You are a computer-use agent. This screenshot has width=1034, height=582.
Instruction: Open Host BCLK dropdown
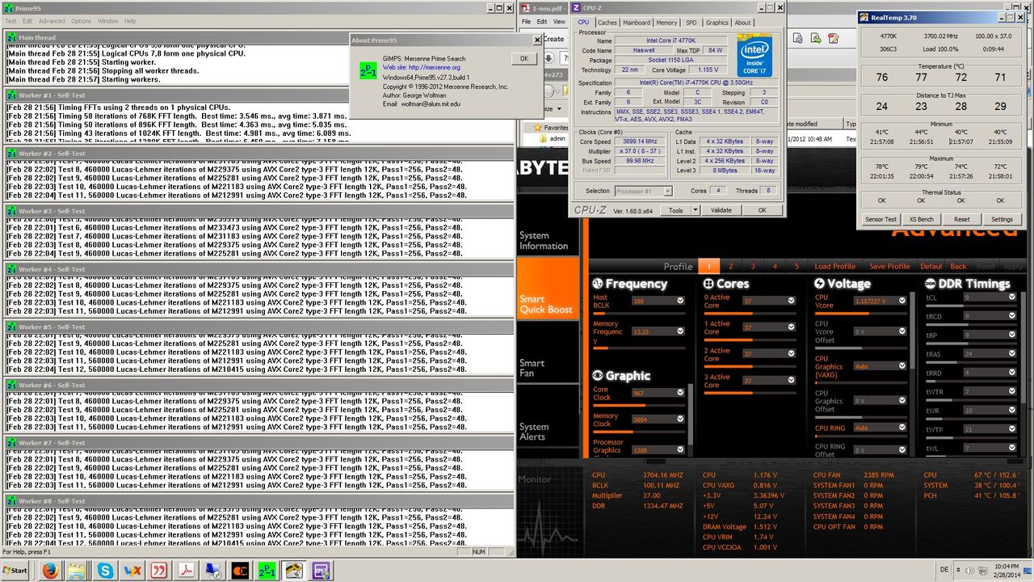click(x=681, y=301)
